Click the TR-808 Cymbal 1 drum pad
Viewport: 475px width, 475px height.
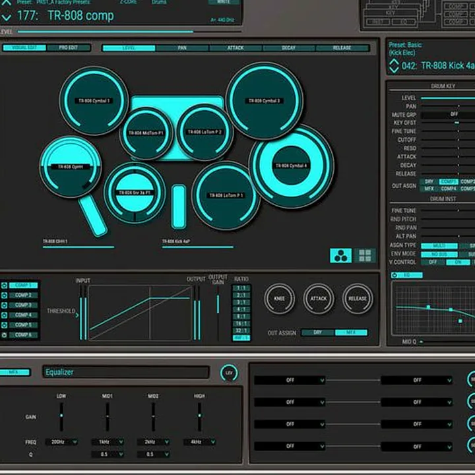(94, 100)
